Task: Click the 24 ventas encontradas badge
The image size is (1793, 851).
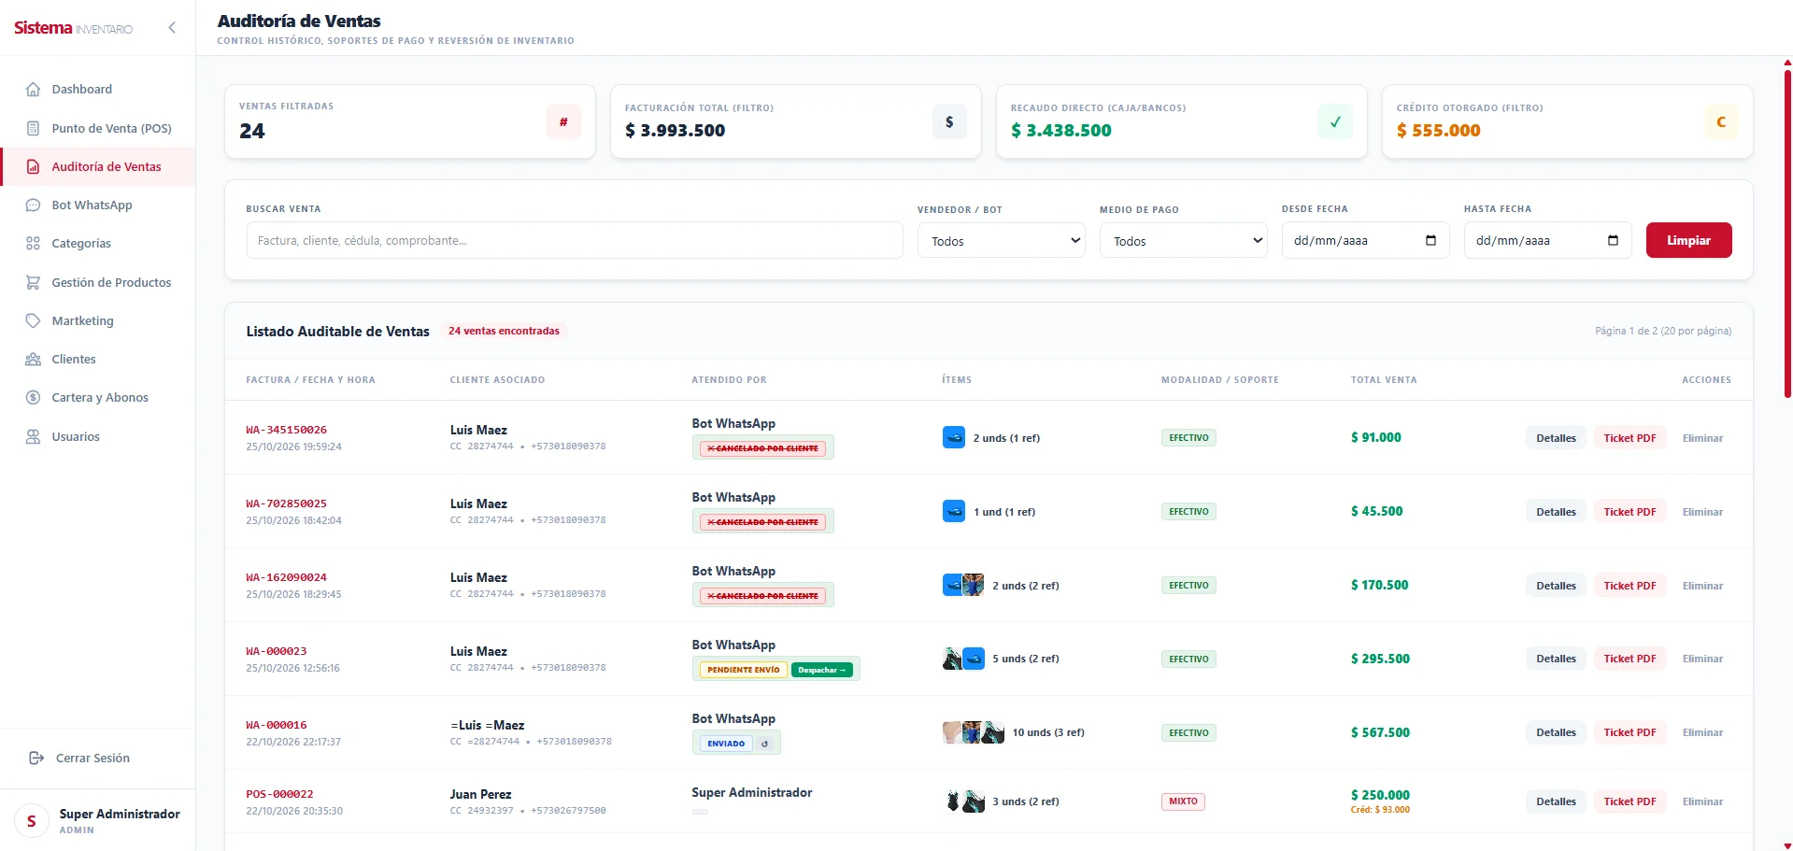Action: [504, 331]
